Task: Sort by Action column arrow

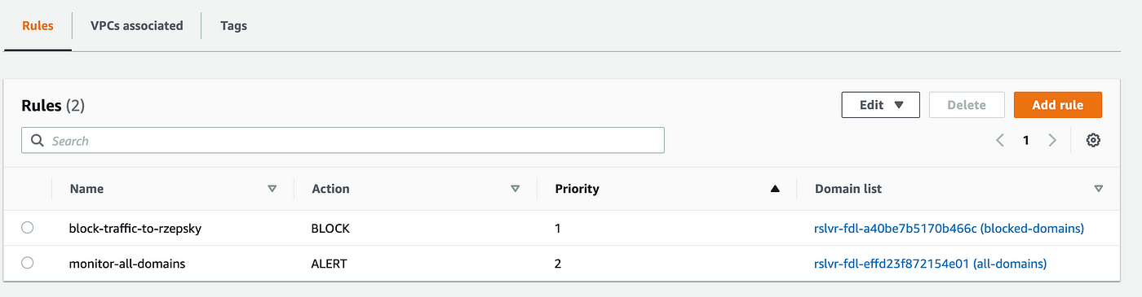Action: [515, 189]
